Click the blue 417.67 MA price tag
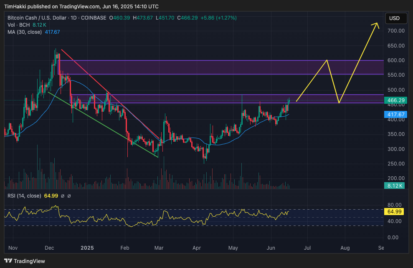The height and width of the screenshot is (268, 413). 395,114
